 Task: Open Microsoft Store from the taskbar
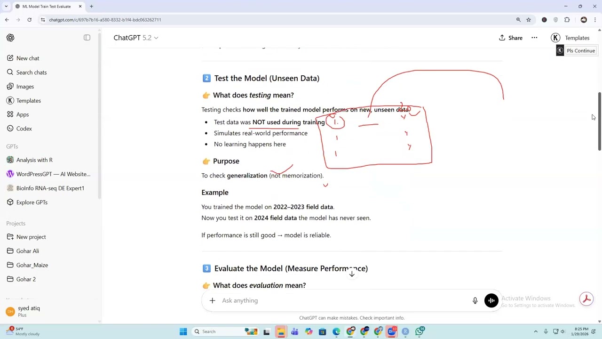coord(322,331)
